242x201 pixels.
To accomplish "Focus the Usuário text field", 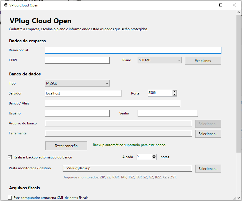I will point(77,113).
